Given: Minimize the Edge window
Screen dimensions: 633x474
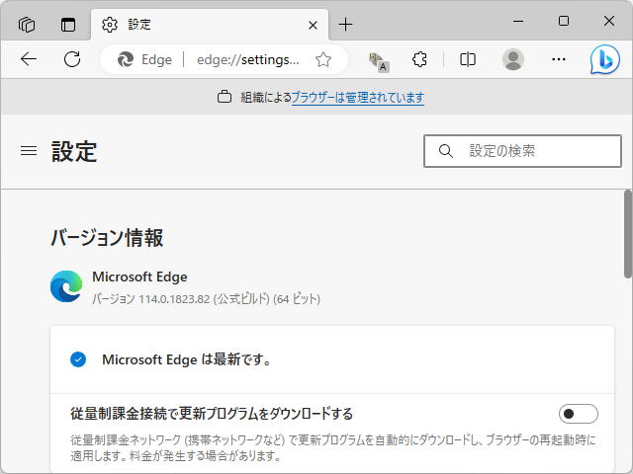Looking at the screenshot, I should [518, 21].
